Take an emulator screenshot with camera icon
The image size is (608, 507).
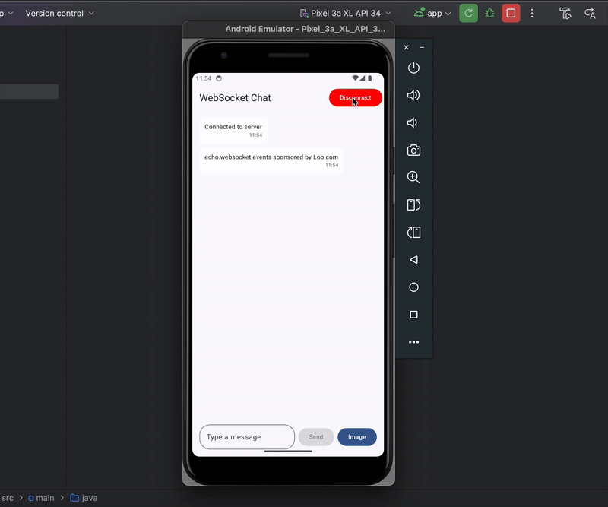coord(413,150)
